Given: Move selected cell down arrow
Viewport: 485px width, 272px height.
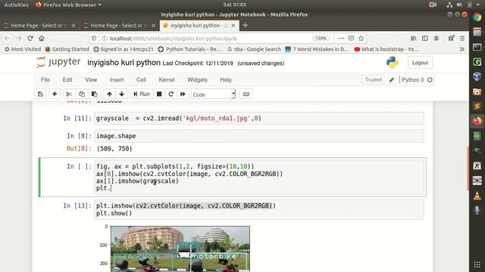Looking at the screenshot, I should click(121, 94).
